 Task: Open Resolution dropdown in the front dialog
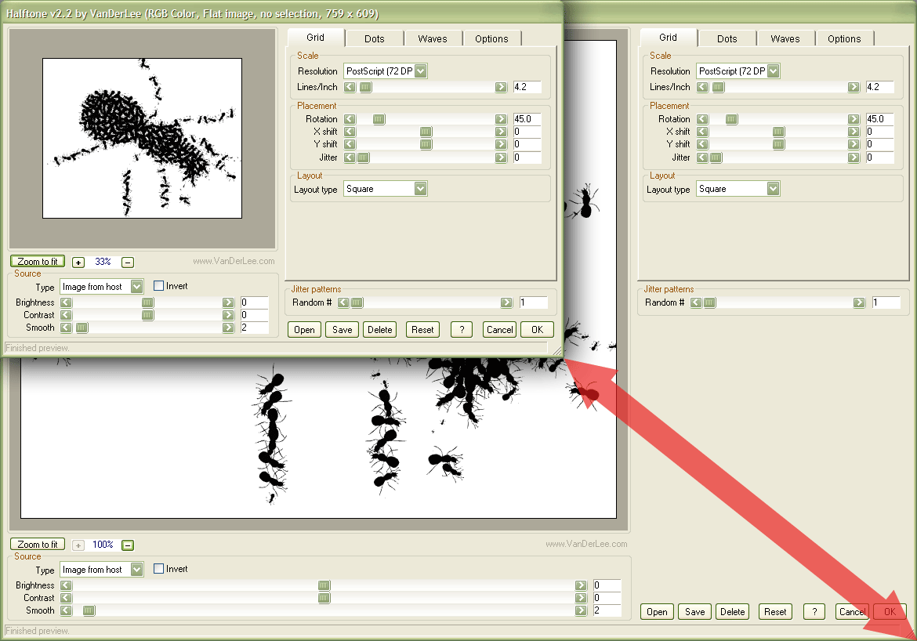coord(421,71)
